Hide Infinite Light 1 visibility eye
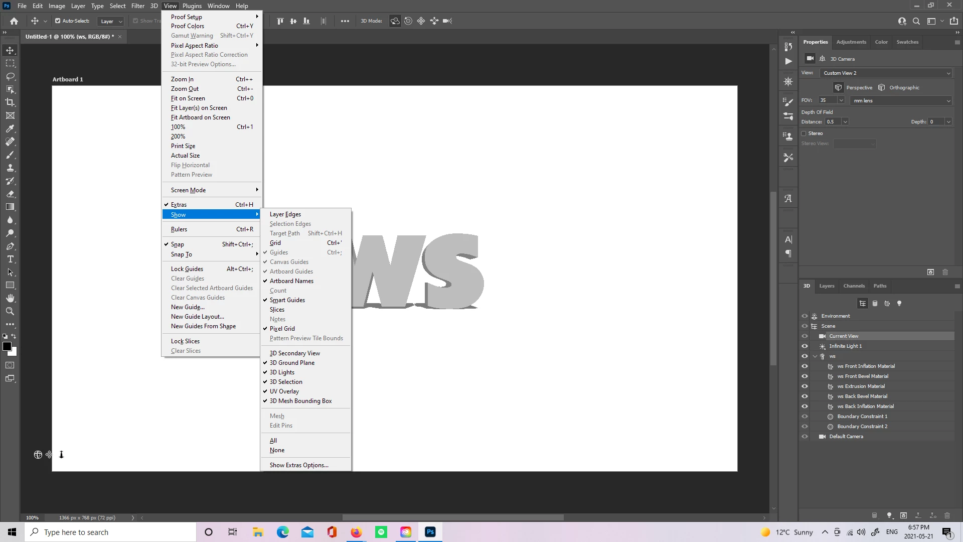This screenshot has height=542, width=963. click(x=805, y=346)
